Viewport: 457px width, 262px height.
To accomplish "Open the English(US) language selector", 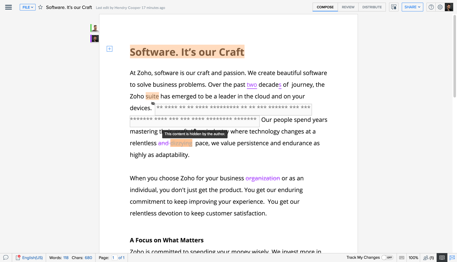I will (x=32, y=258).
